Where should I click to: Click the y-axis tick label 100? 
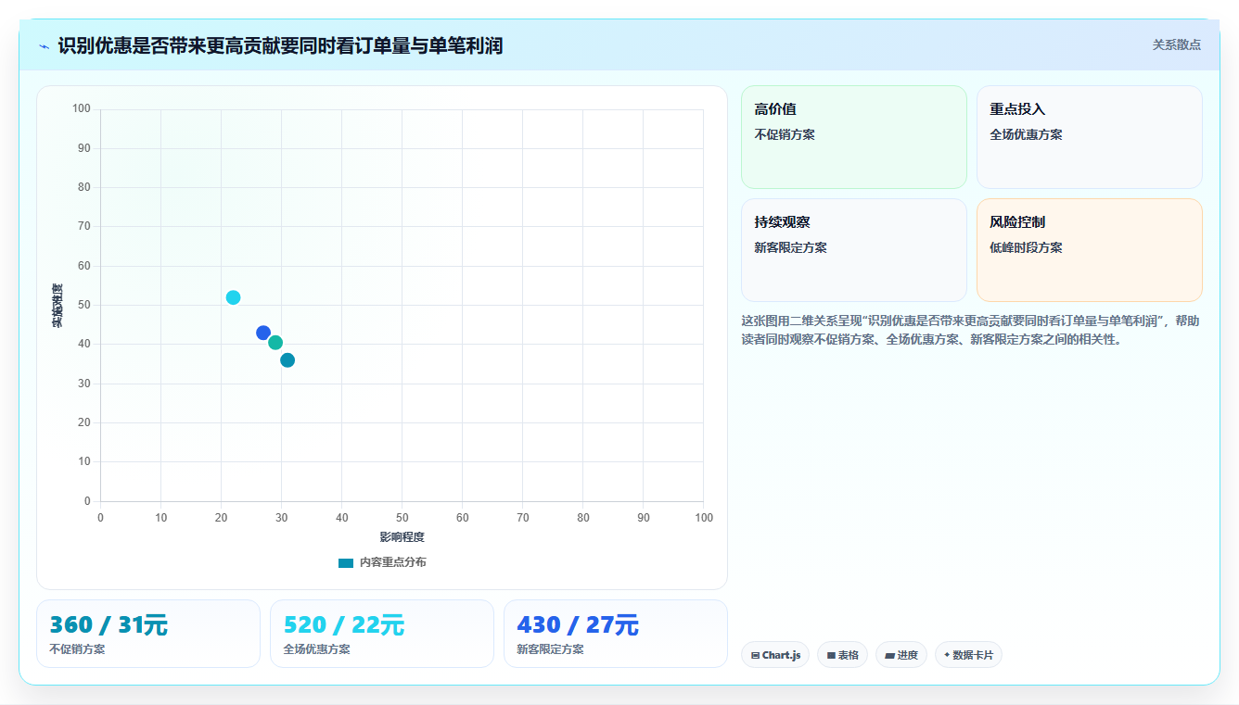click(82, 109)
